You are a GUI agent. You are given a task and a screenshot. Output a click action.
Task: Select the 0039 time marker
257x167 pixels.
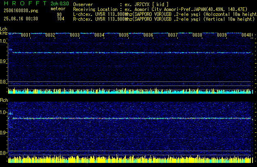222,35
